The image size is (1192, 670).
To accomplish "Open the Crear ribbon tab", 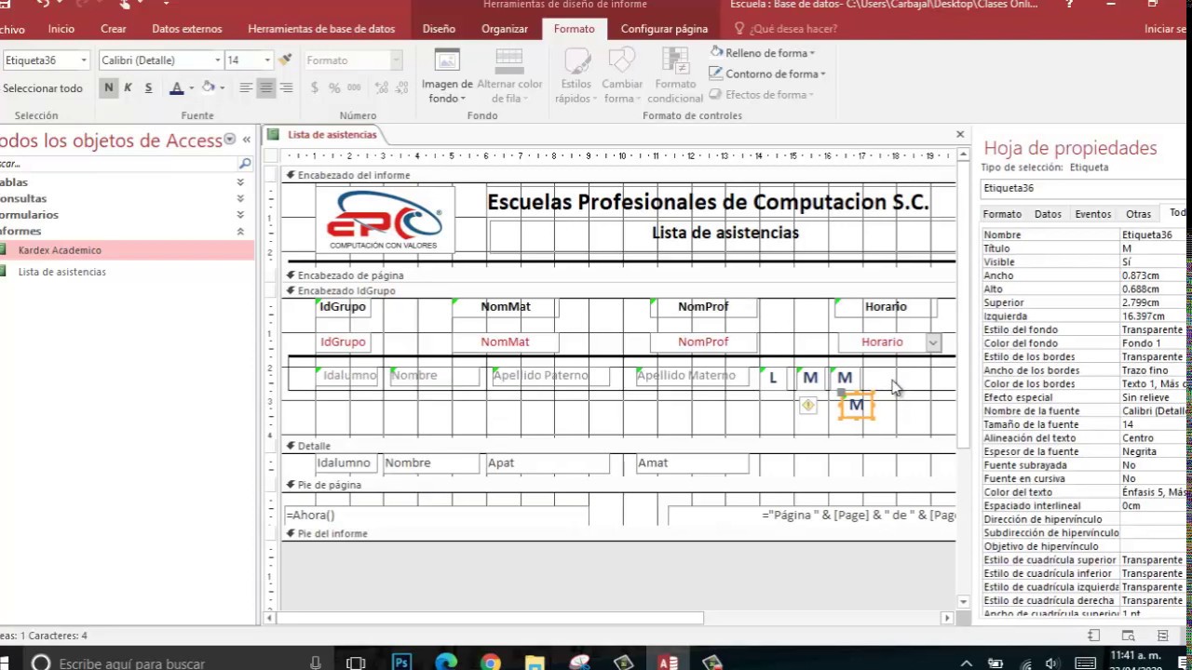I will click(114, 29).
